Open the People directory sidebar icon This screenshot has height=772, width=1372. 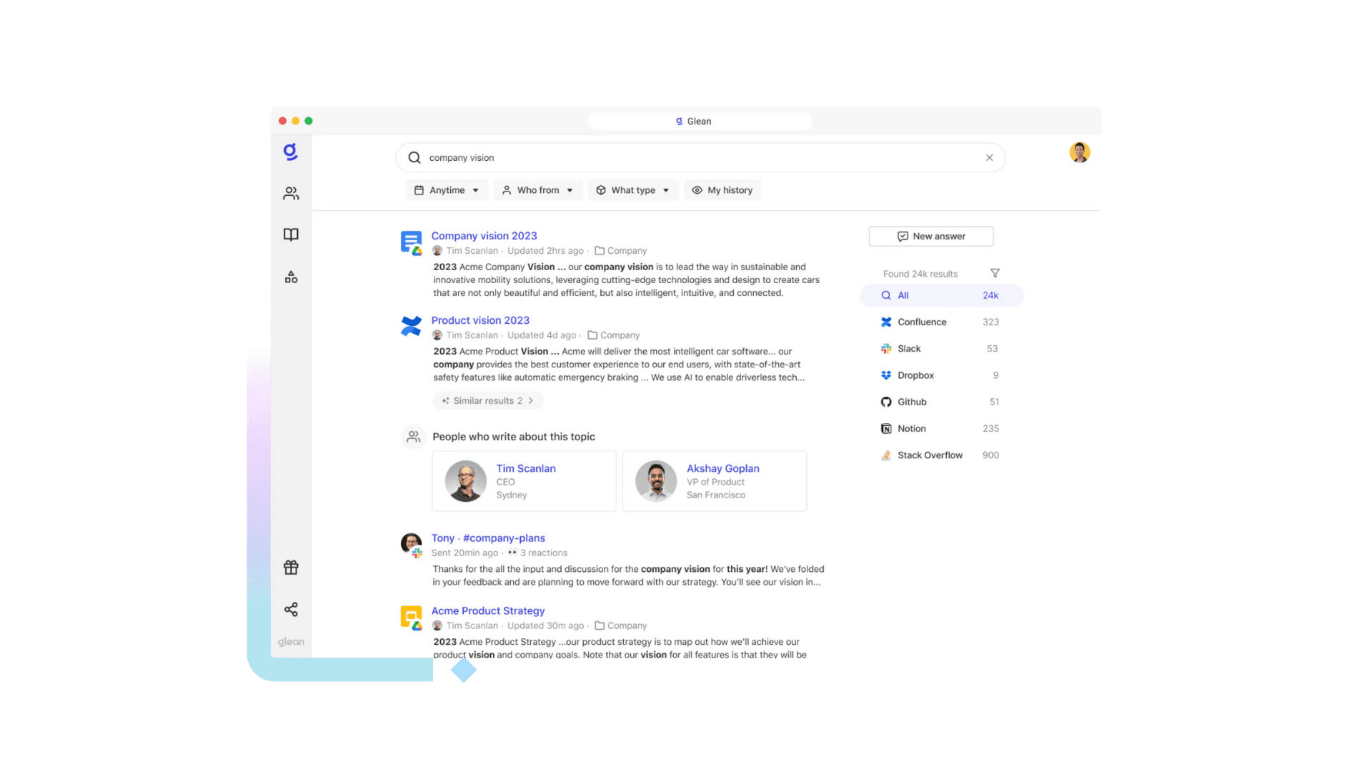click(291, 194)
